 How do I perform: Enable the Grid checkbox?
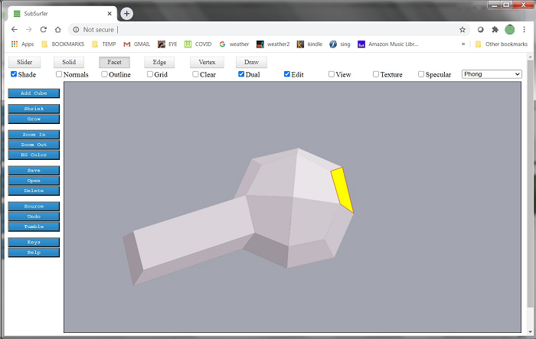tap(150, 74)
